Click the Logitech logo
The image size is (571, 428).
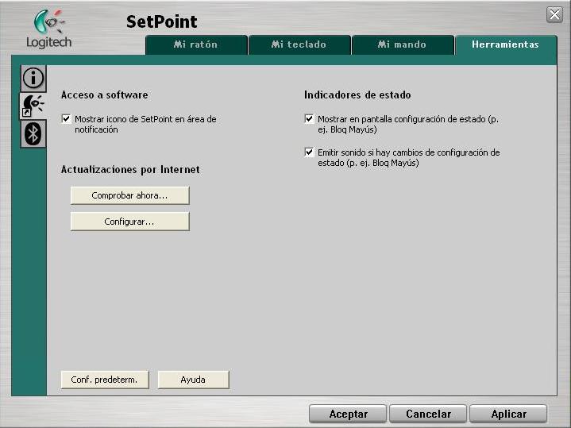point(48,30)
